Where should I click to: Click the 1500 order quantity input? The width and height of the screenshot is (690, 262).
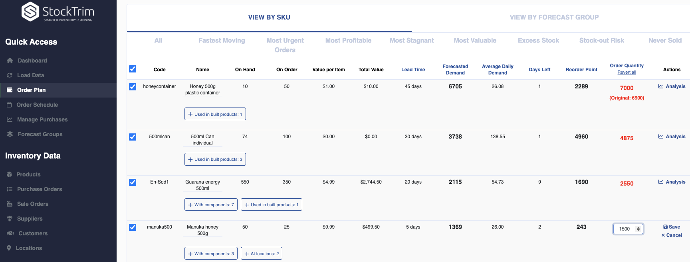click(628, 229)
